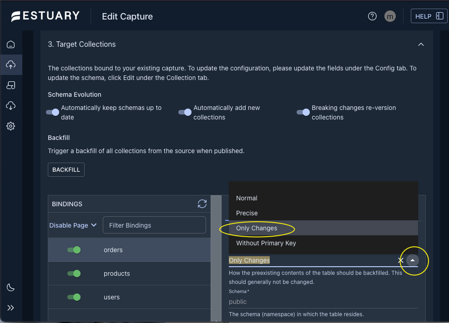Refresh the bindings list
Screen dimensions: 449x323
(x=202, y=204)
